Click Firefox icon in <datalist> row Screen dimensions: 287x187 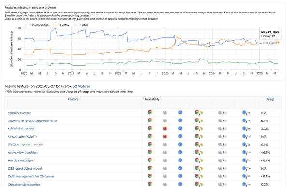165,128
